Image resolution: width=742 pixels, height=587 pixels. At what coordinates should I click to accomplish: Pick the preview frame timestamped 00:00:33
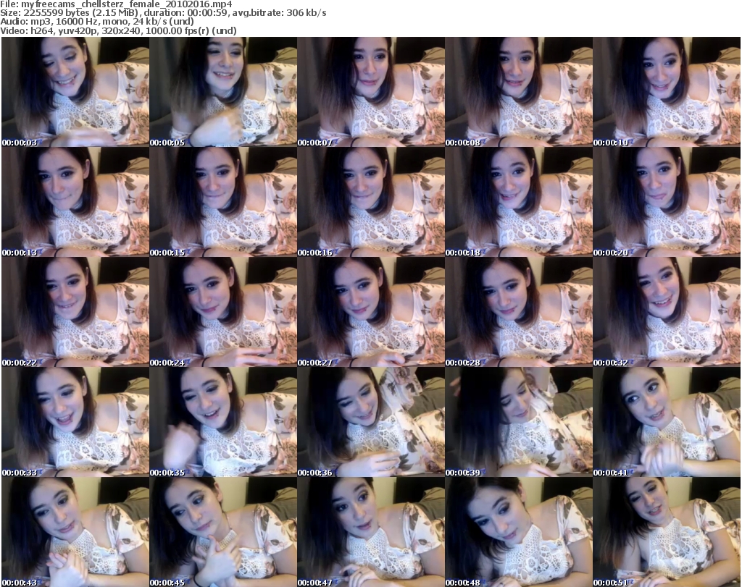[x=75, y=422]
